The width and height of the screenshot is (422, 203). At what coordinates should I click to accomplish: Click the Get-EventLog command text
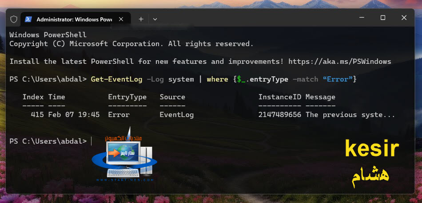[116, 79]
